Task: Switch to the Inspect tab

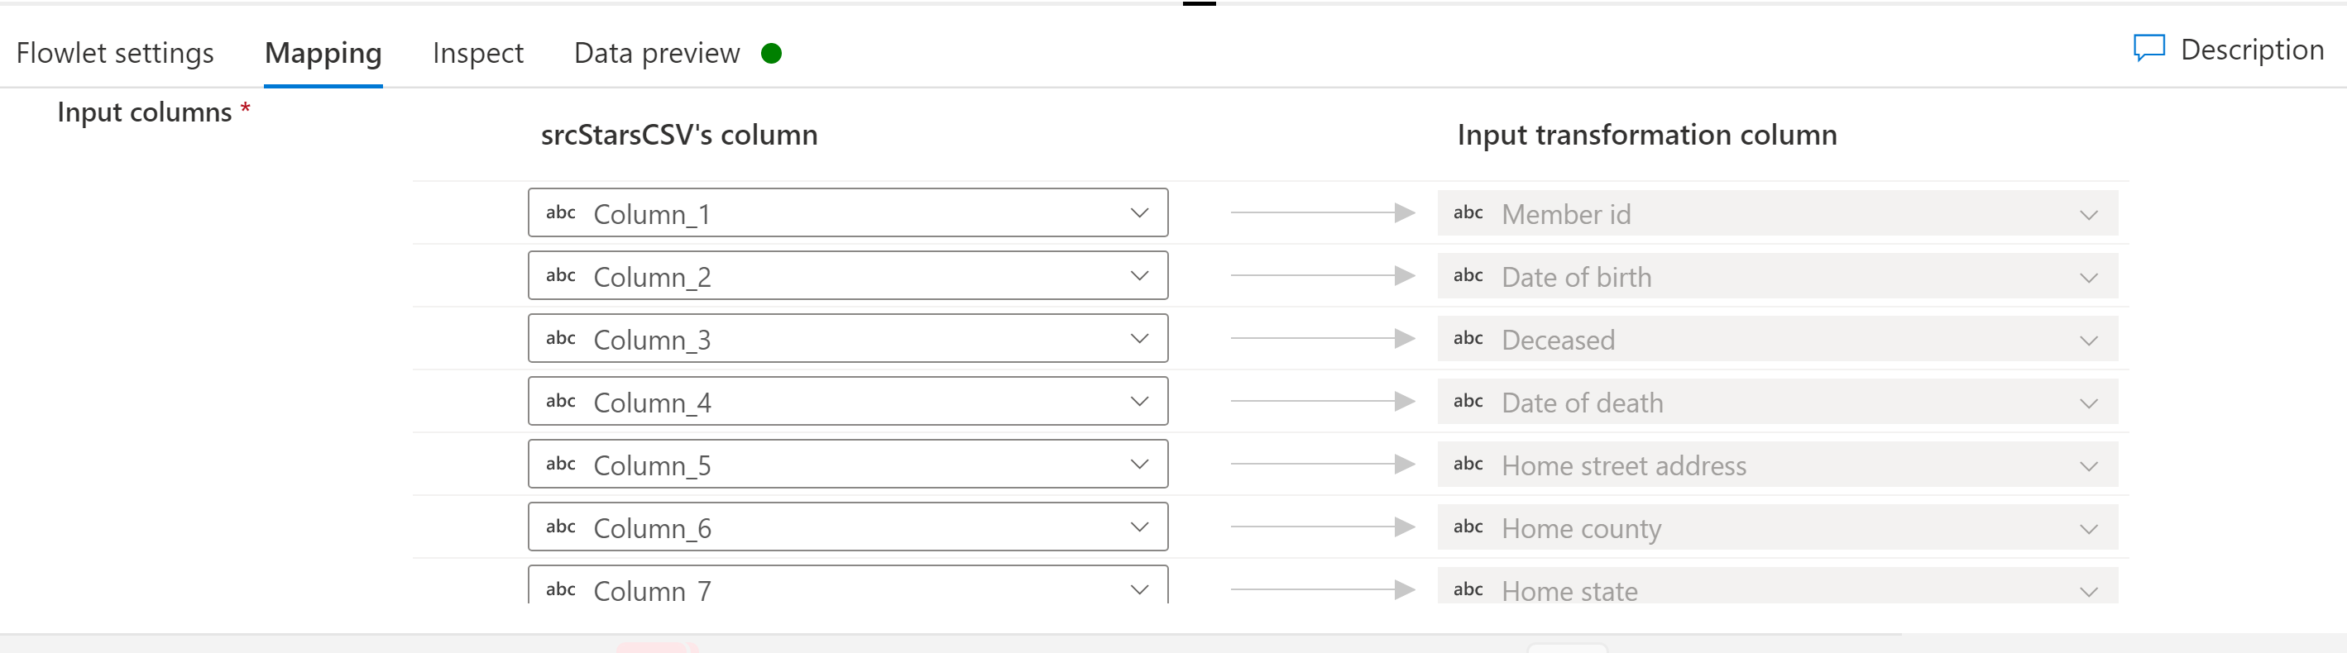Action: tap(477, 52)
